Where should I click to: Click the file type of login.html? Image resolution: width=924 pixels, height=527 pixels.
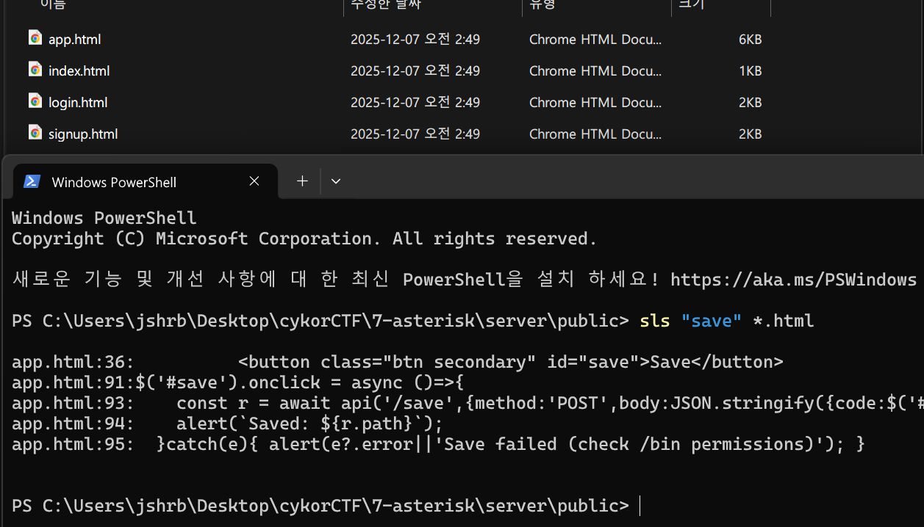coord(595,103)
